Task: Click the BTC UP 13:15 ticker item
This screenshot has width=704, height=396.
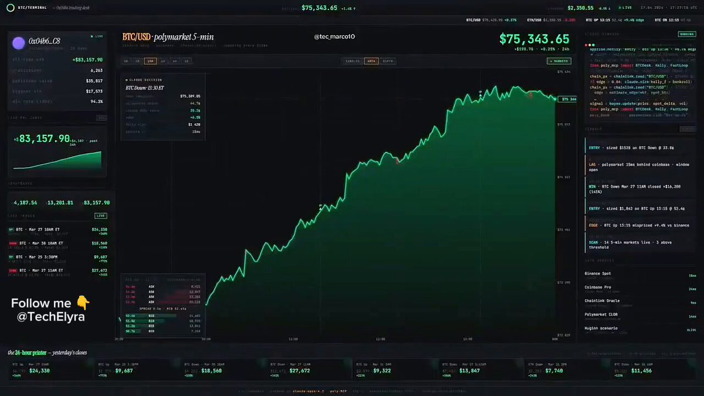Action: [615, 20]
